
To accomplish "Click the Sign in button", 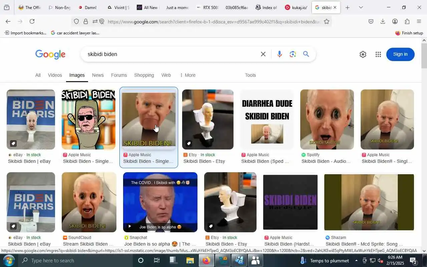I will click(x=400, y=54).
